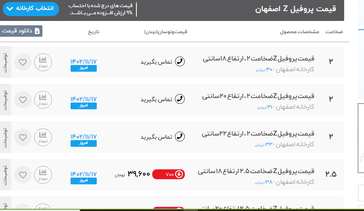This screenshot has width=364, height=211.
Task: Favorite the 2mm height 22 Z profile
Action: pyautogui.click(x=23, y=137)
